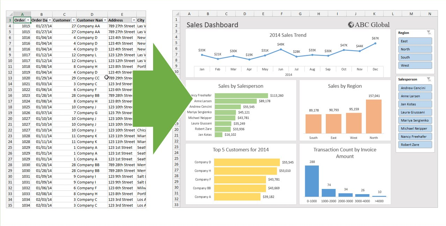This screenshot has width=446, height=226.
Task: Filter by salesperson Mariya Sergienko
Action: click(415, 120)
